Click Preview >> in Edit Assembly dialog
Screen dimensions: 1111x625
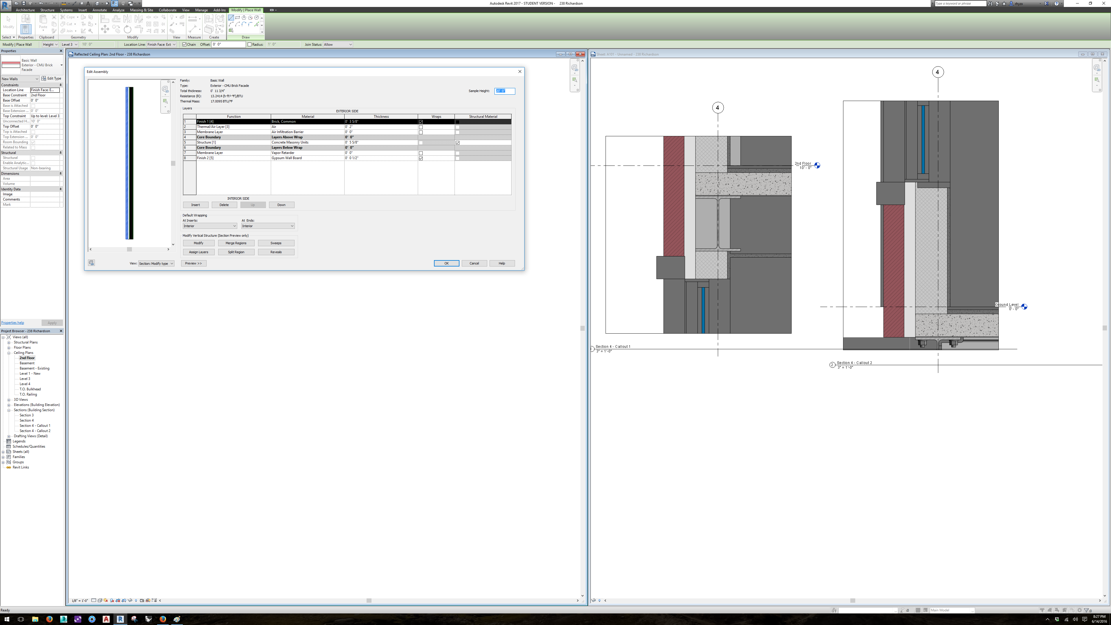193,263
